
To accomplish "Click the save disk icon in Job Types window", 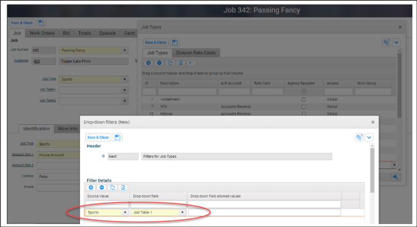I will tap(175, 43).
